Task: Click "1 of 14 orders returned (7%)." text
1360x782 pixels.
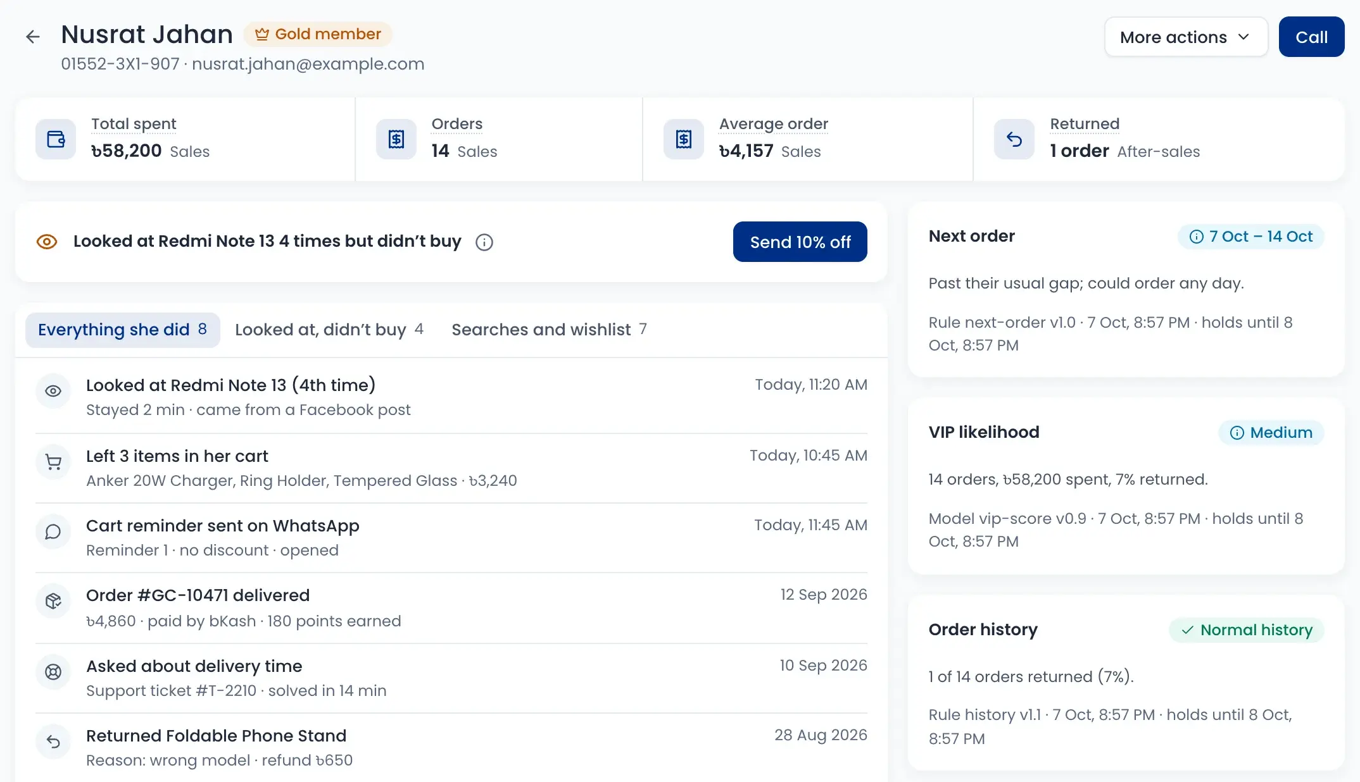Action: [1031, 677]
